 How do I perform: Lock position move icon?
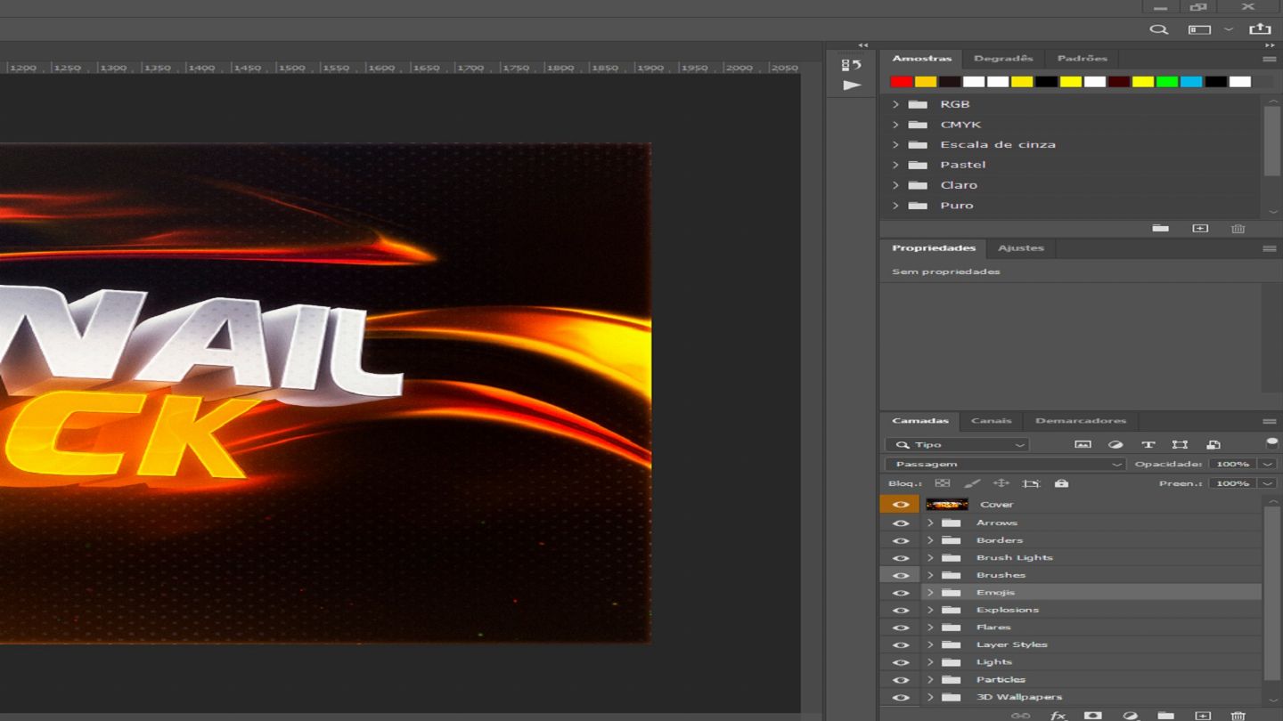click(1001, 483)
